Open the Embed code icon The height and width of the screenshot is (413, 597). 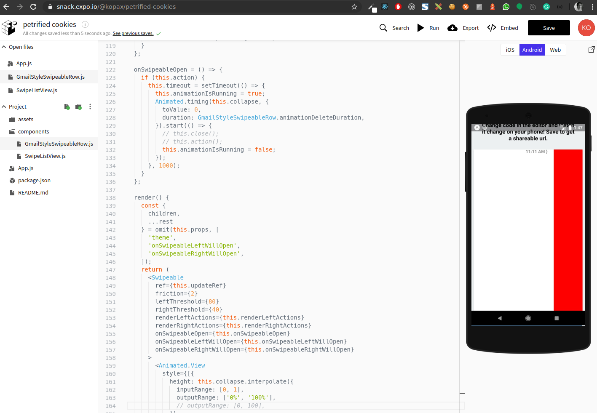pos(492,28)
